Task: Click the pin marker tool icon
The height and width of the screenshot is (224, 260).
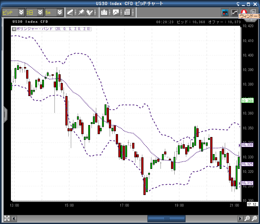Action: pyautogui.click(x=81, y=12)
